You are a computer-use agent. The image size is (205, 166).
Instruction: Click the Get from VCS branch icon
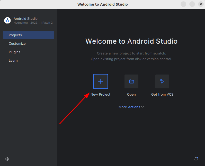coord(162,81)
